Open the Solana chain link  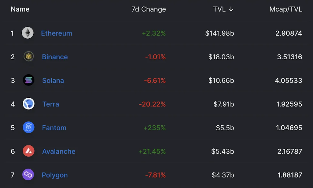point(53,81)
